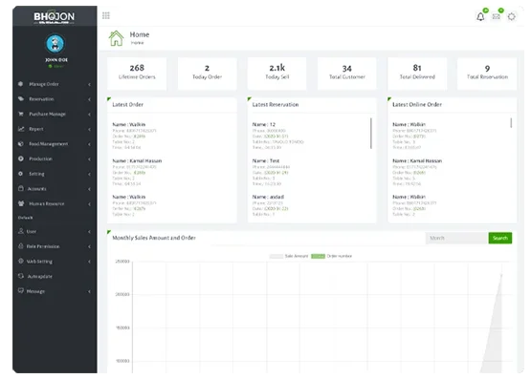Click the Monthly Sales Amount and Order heading
Screen dimensions: 531x379
pyautogui.click(x=154, y=238)
